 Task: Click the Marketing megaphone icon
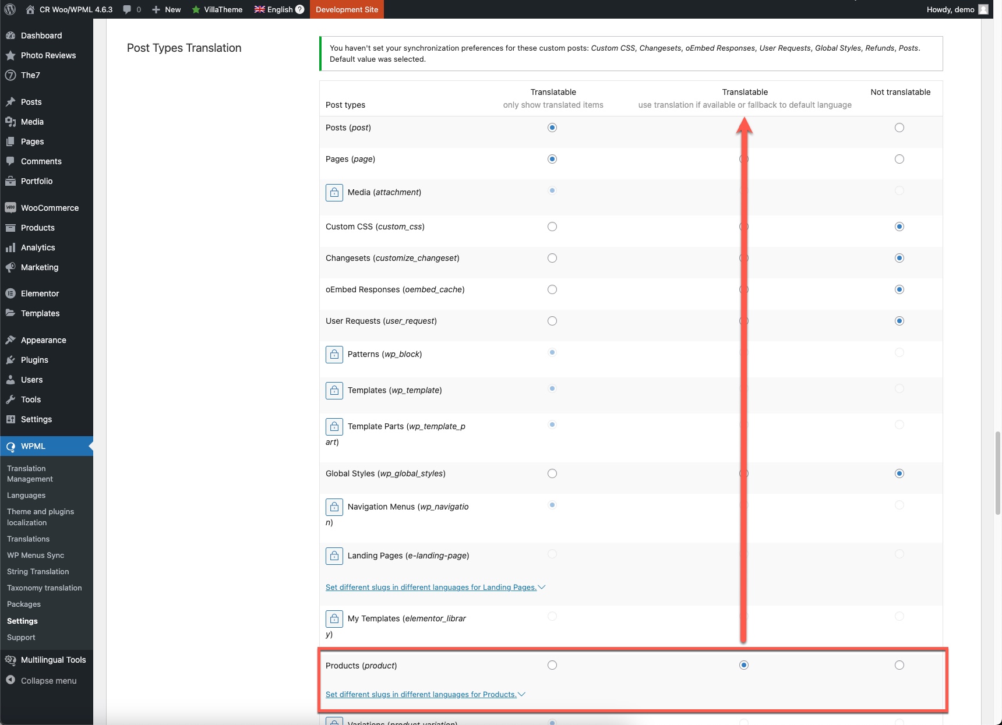10,267
